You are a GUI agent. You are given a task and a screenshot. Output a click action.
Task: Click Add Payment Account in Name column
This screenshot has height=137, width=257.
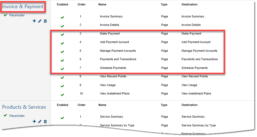pos(114,42)
